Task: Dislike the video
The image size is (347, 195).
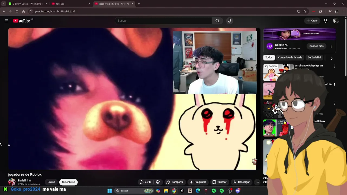Action: 158,182
